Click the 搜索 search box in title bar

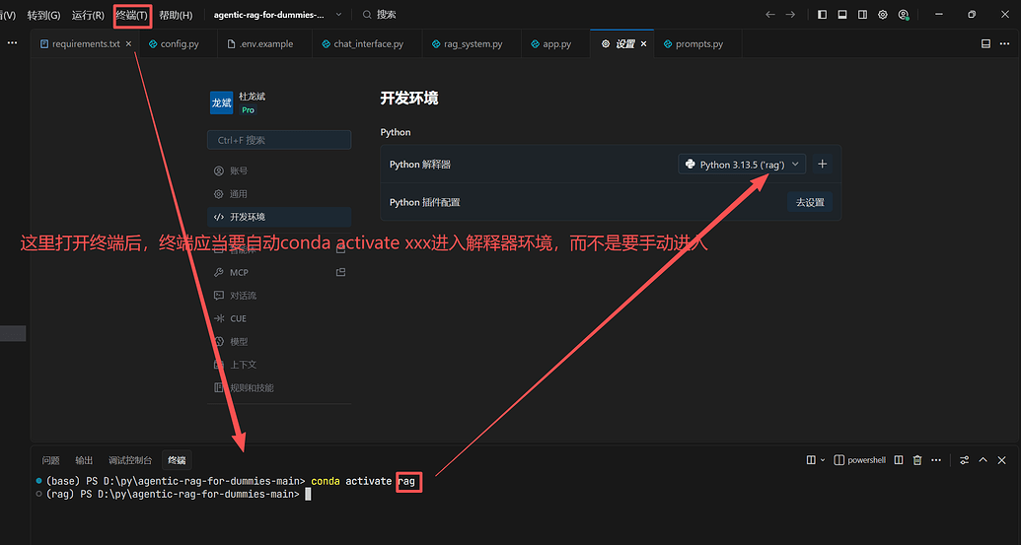(380, 15)
